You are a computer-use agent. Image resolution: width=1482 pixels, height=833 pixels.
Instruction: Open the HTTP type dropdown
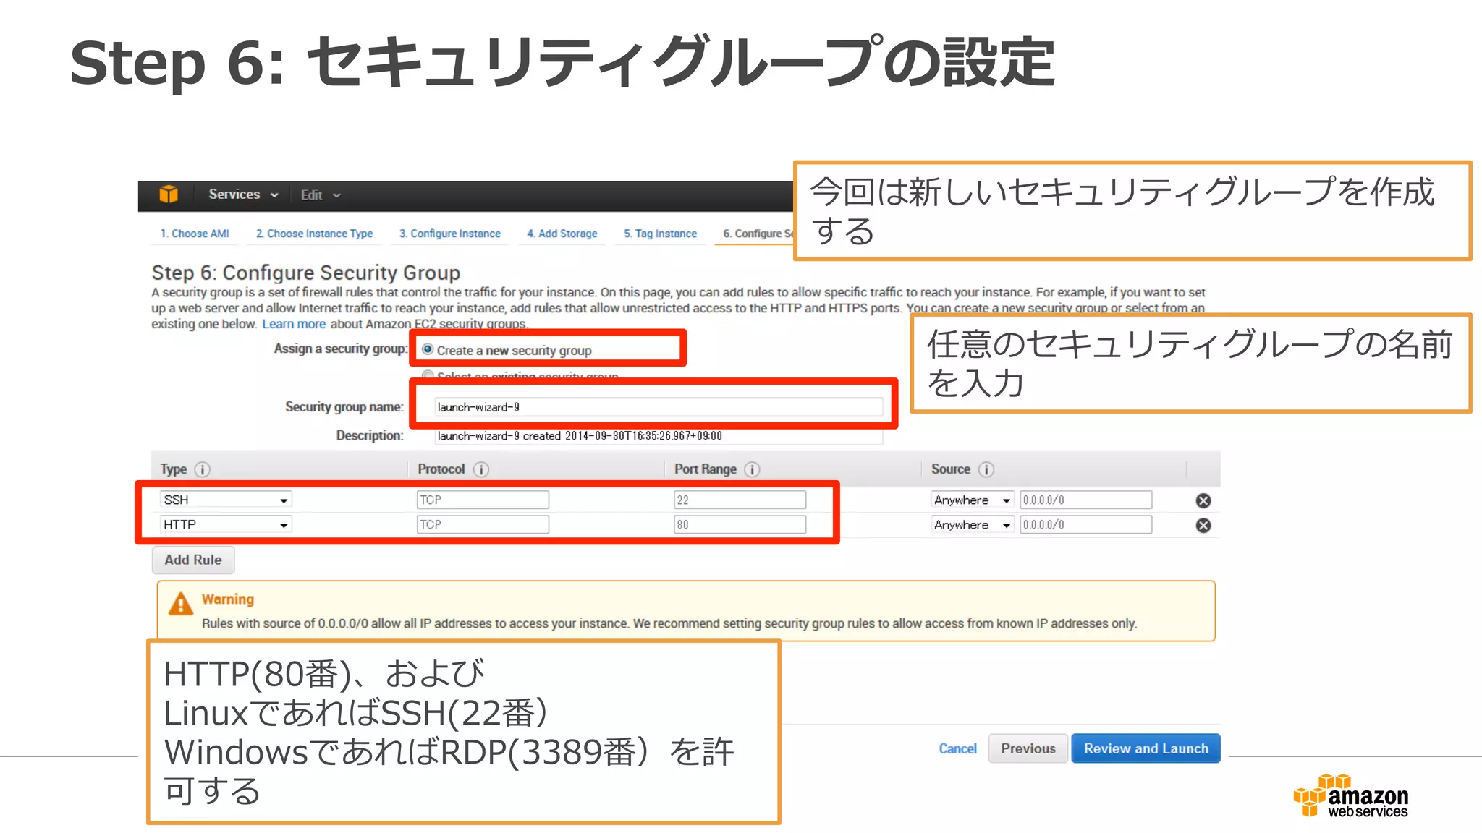226,524
